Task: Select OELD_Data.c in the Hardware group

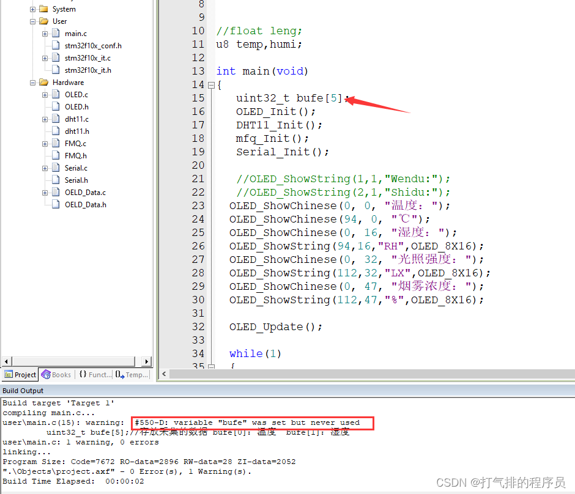Action: (86, 192)
